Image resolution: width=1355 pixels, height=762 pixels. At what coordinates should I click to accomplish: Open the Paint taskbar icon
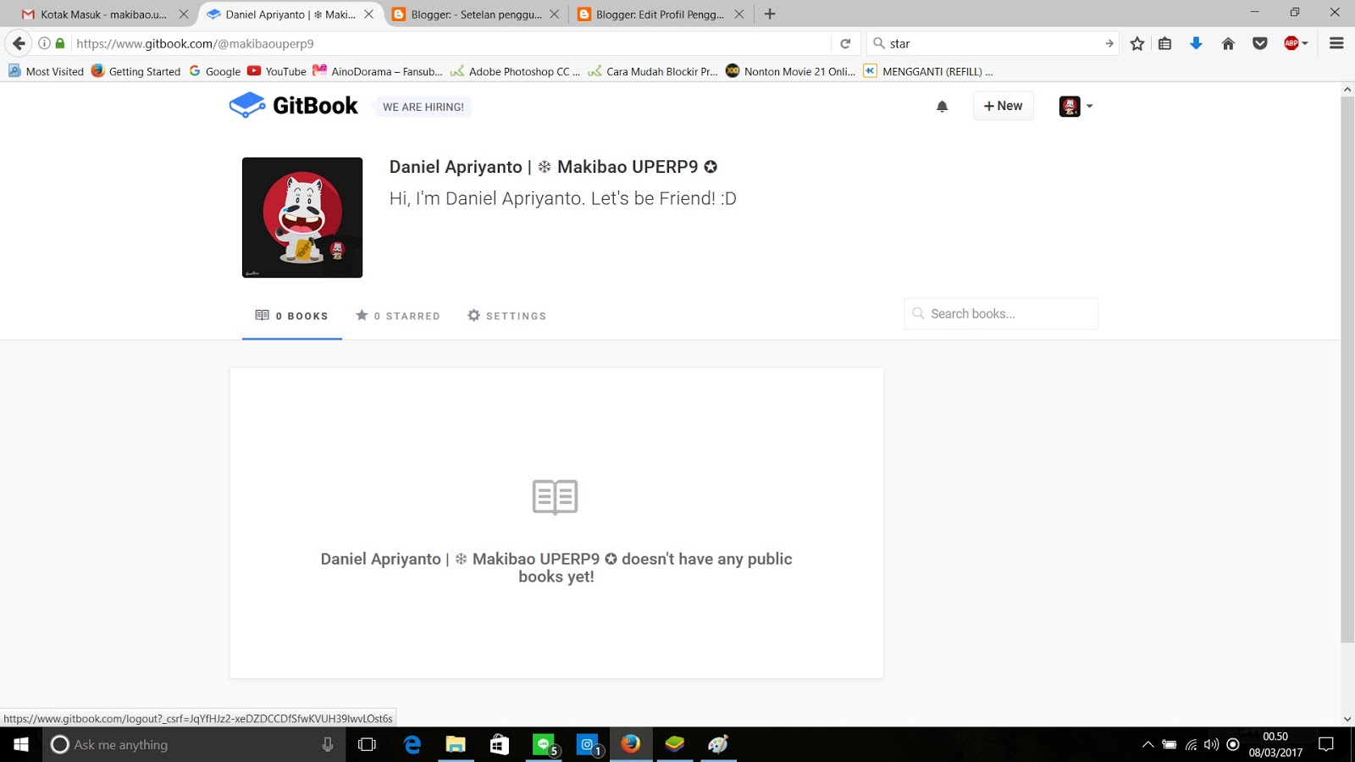(x=718, y=745)
